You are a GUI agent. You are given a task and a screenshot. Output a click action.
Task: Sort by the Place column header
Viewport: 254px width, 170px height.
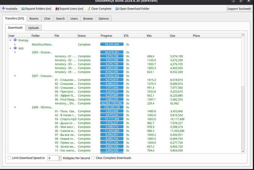tap(217, 36)
